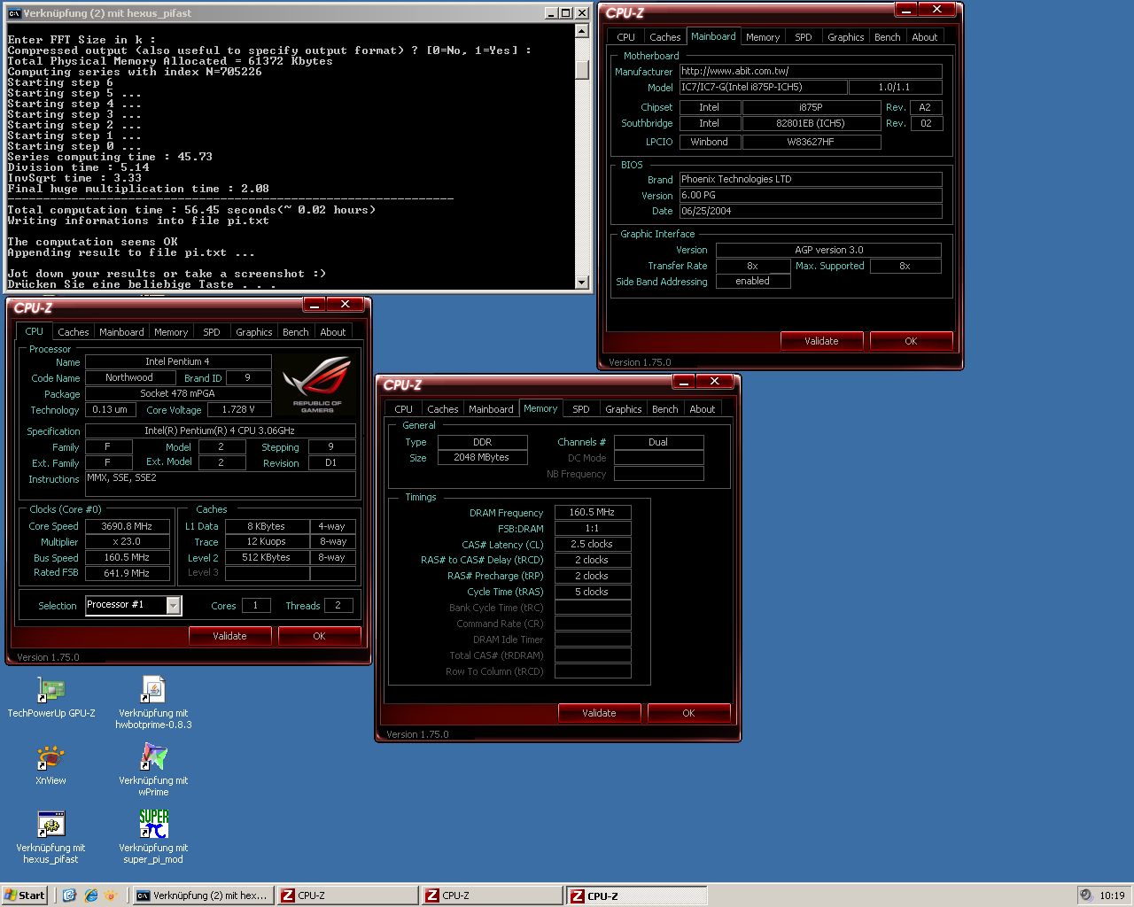1134x907 pixels.
Task: Click CAS# Latency value 2.5 clocks
Action: pos(593,544)
